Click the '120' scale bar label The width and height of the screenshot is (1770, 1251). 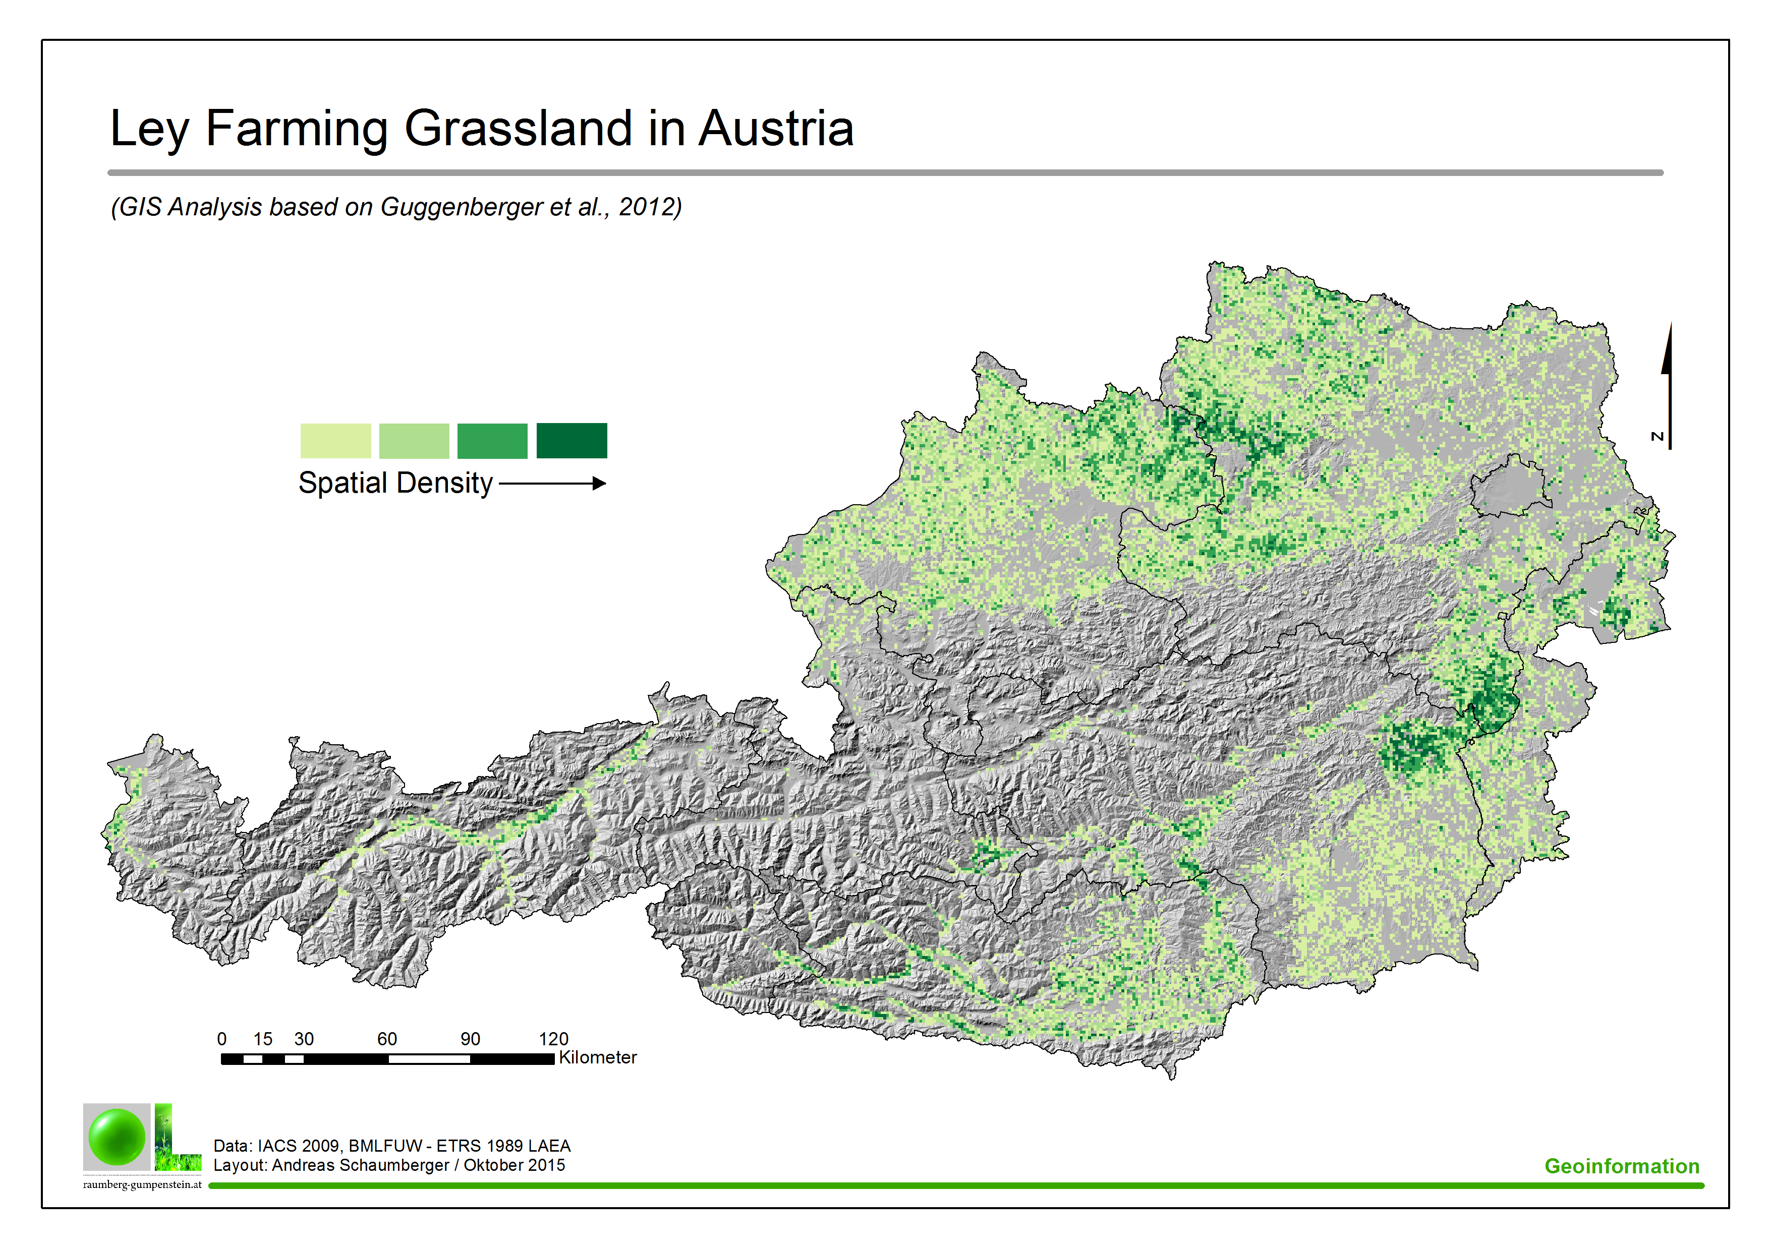click(x=553, y=1039)
